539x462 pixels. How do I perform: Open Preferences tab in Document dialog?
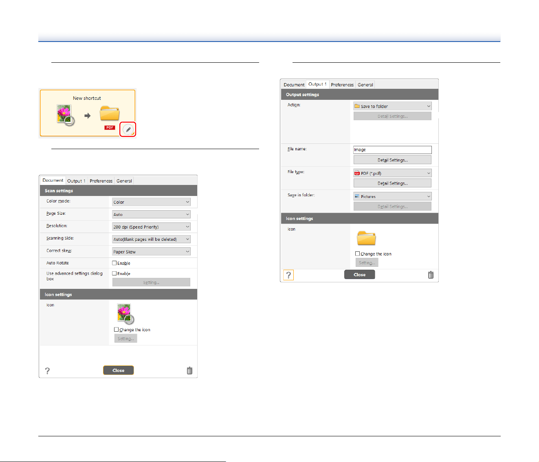click(x=101, y=181)
